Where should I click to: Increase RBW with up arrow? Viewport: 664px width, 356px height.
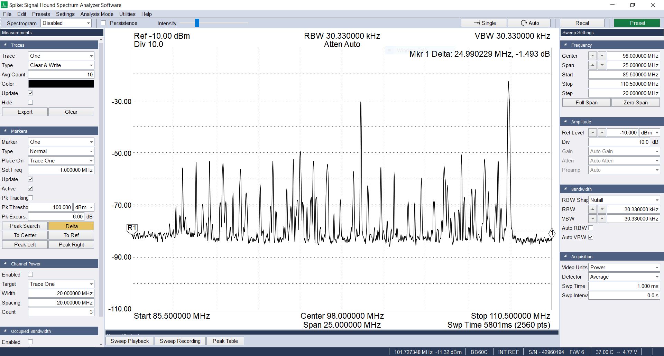pyautogui.click(x=592, y=209)
